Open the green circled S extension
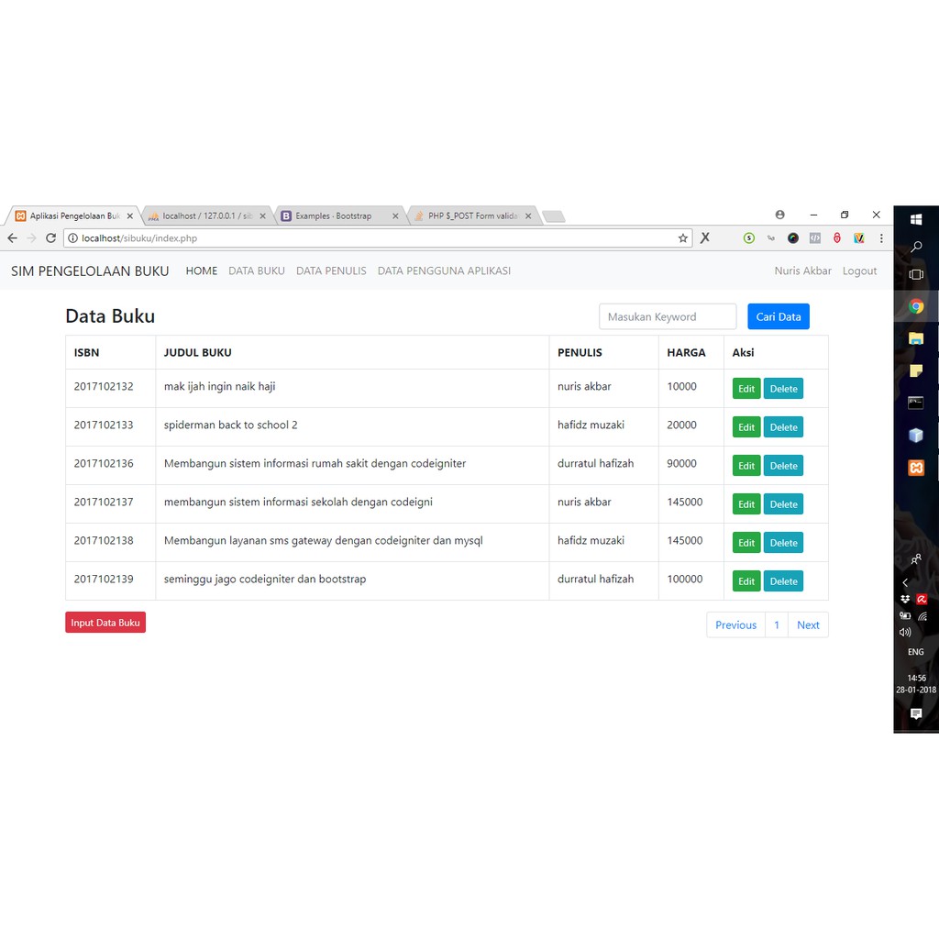Screen dimensions: 939x939 click(x=748, y=238)
